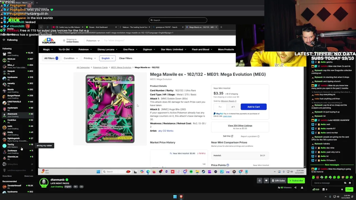Viewport: 356px width, 200px height.
Task: Switch to Stake.us browser tab
Action: (135, 27)
